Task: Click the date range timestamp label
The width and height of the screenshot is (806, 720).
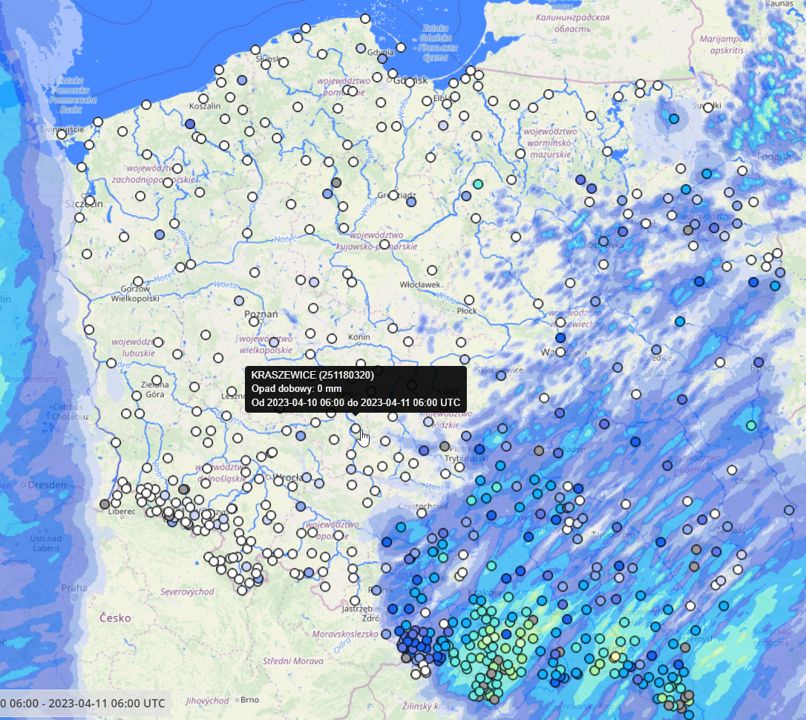Action: tap(83, 702)
